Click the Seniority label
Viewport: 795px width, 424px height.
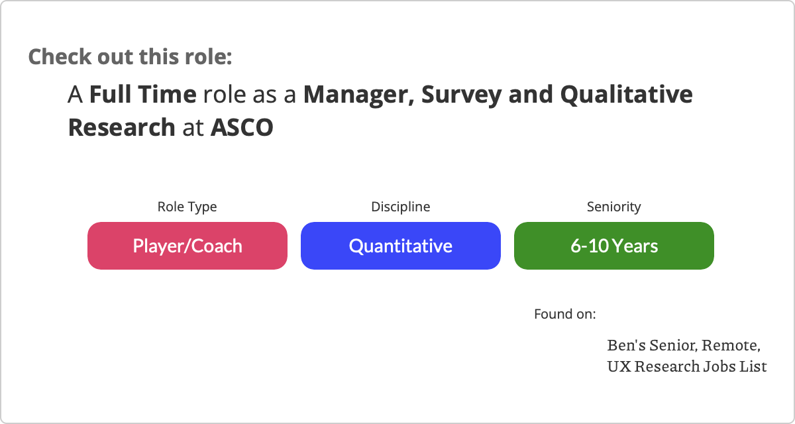[x=613, y=207]
